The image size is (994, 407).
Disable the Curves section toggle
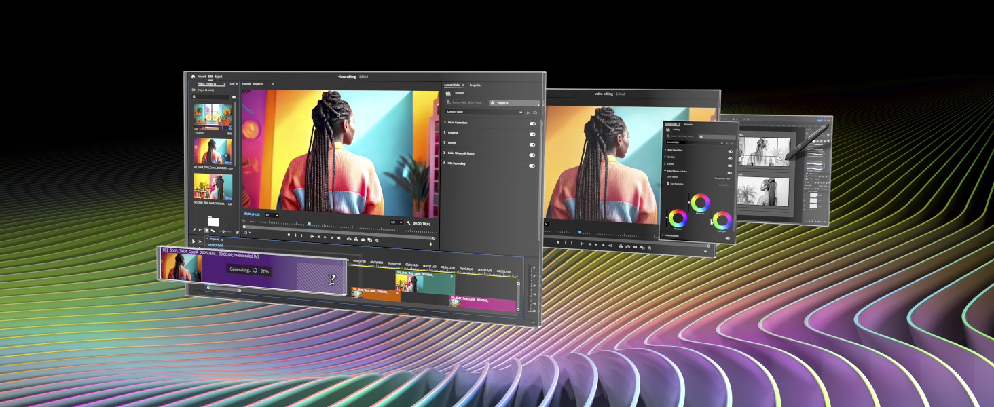[x=532, y=144]
